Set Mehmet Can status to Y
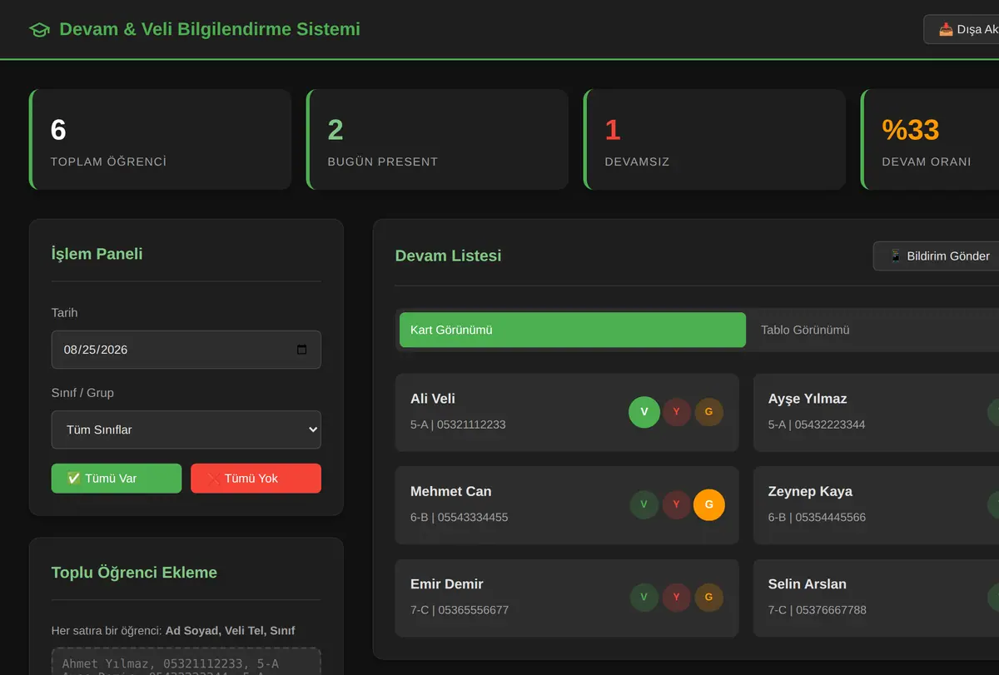Viewport: 999px width, 675px height. click(x=677, y=504)
